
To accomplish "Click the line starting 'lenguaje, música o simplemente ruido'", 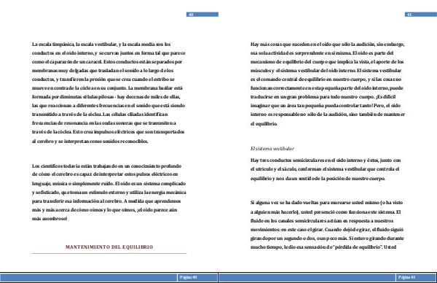I will coord(109,183).
